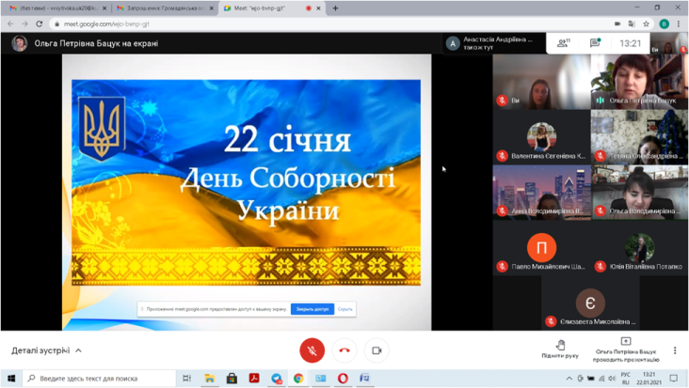Click the Windows taskbar search box

pyautogui.click(x=99, y=378)
